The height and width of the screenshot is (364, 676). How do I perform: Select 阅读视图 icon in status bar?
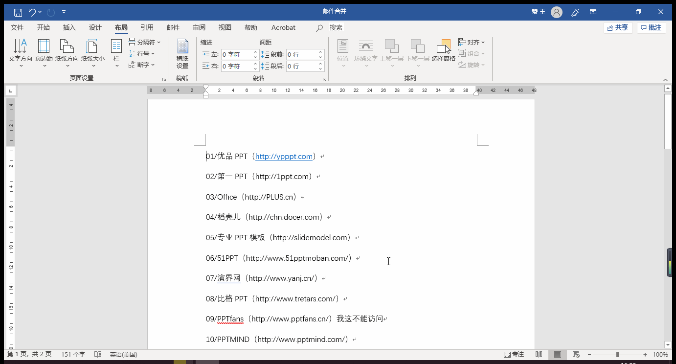coord(539,354)
